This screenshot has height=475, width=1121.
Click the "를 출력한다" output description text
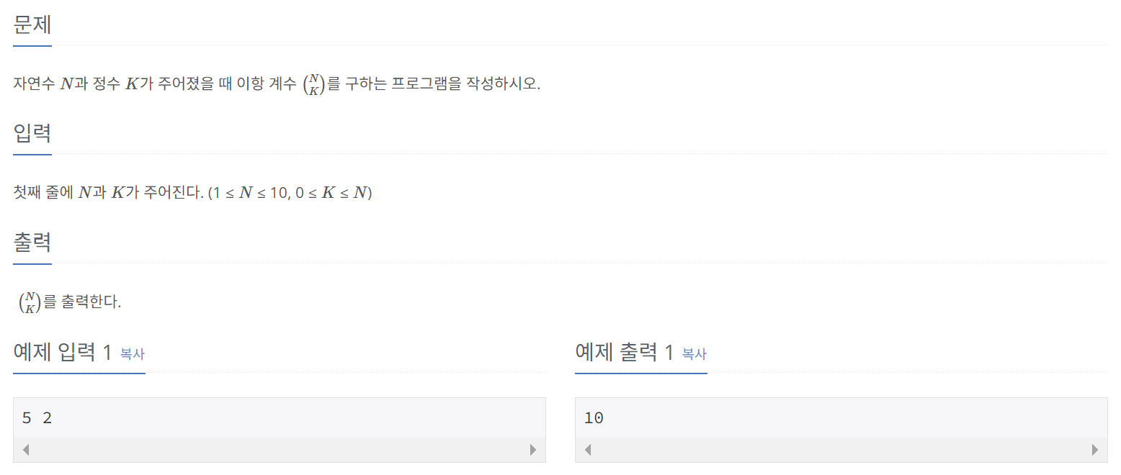coord(82,302)
